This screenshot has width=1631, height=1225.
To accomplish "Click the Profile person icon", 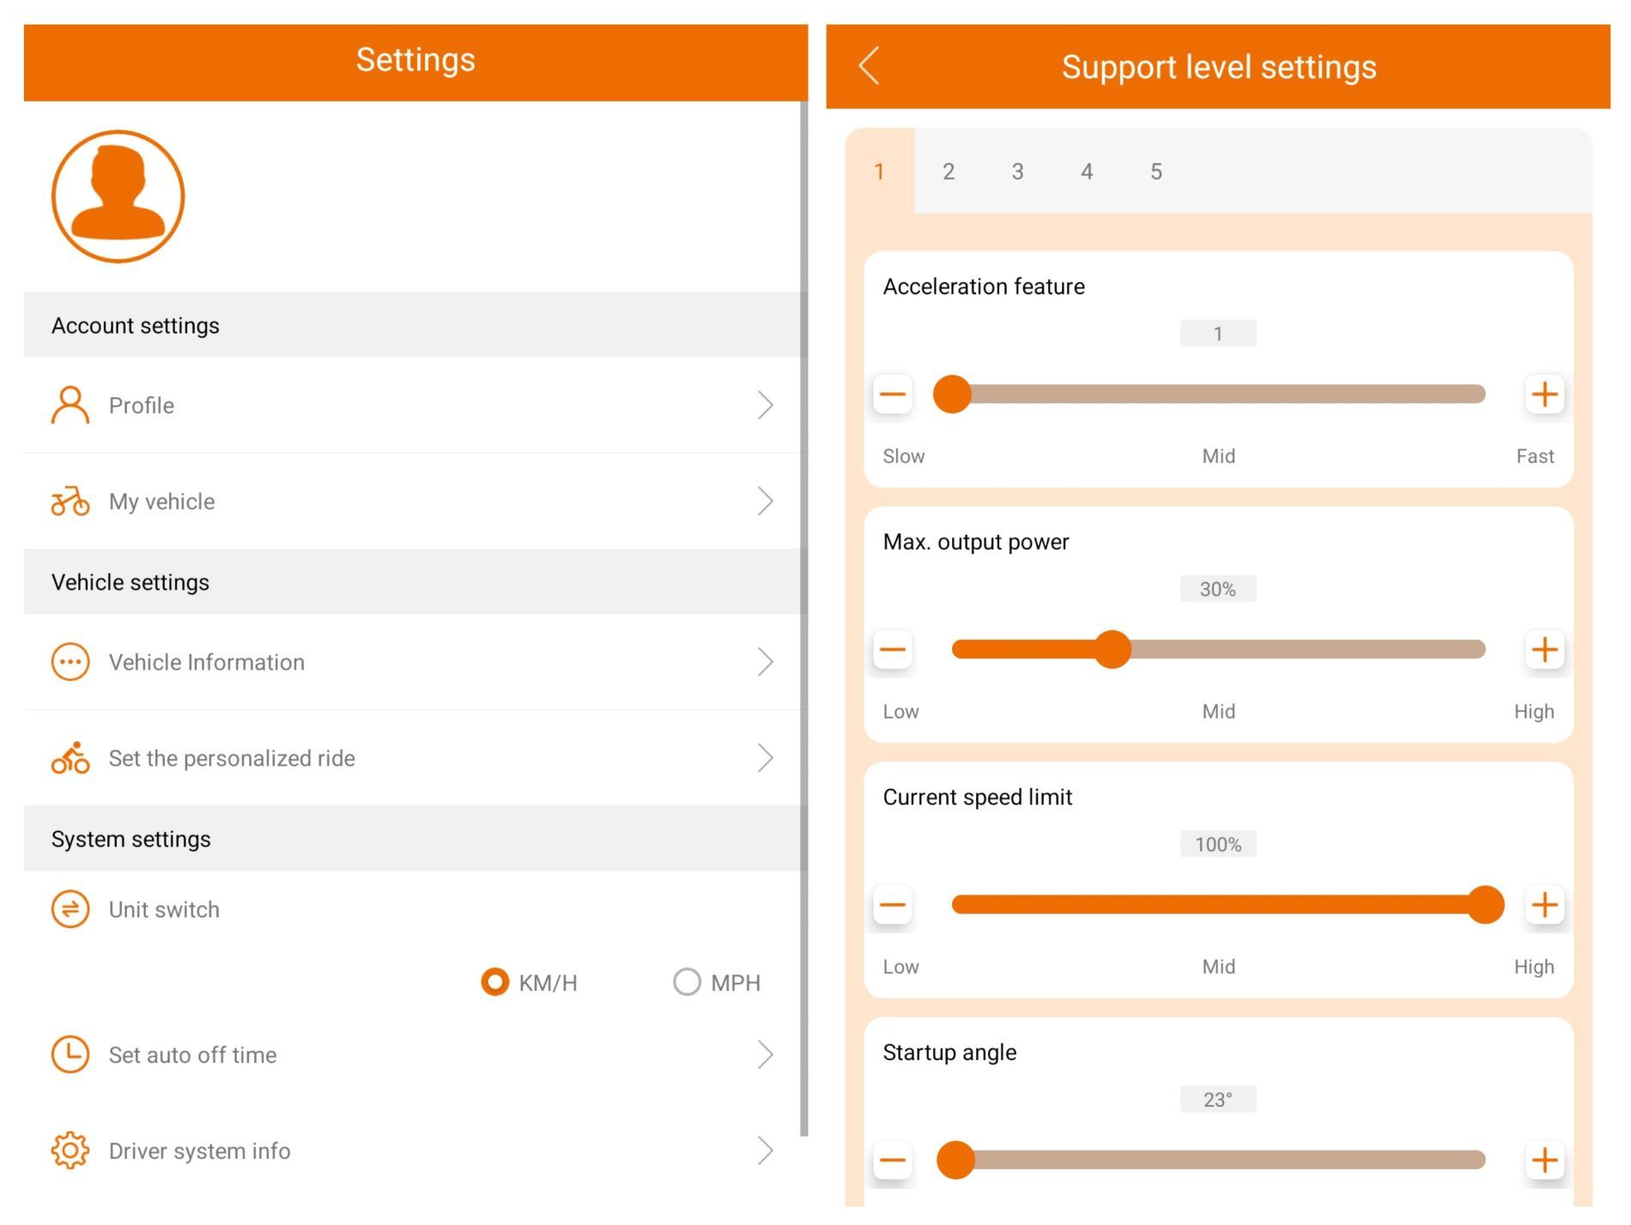I will click(70, 405).
